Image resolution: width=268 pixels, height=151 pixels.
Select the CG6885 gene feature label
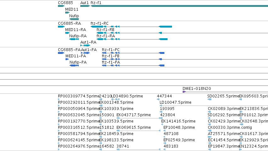point(66,3)
